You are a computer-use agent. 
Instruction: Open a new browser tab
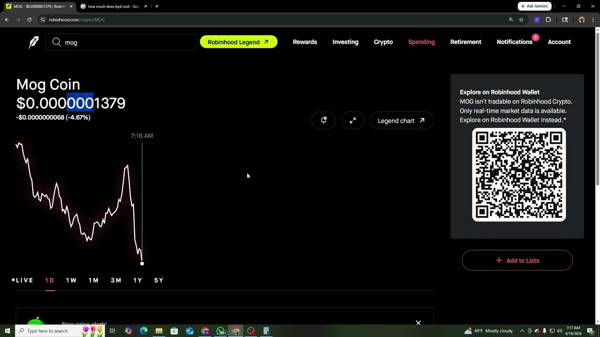coord(157,6)
